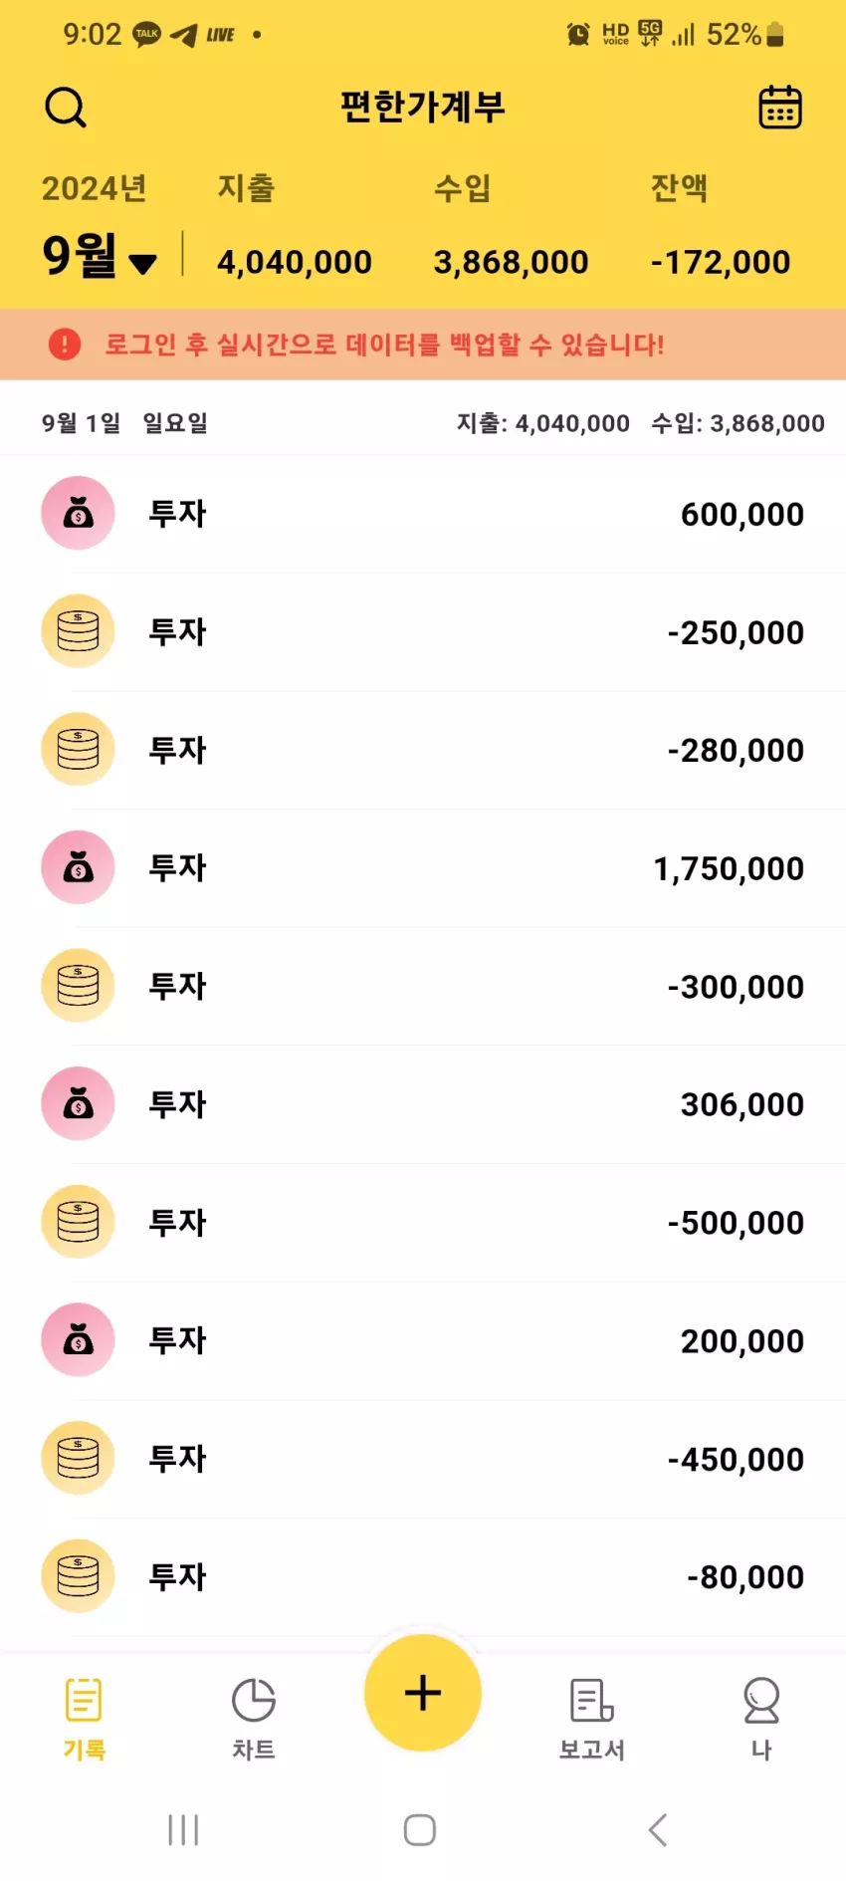Screen dimensions: 846x1881
Task: Open the -280,000 투자 entry
Action: [x=423, y=750]
